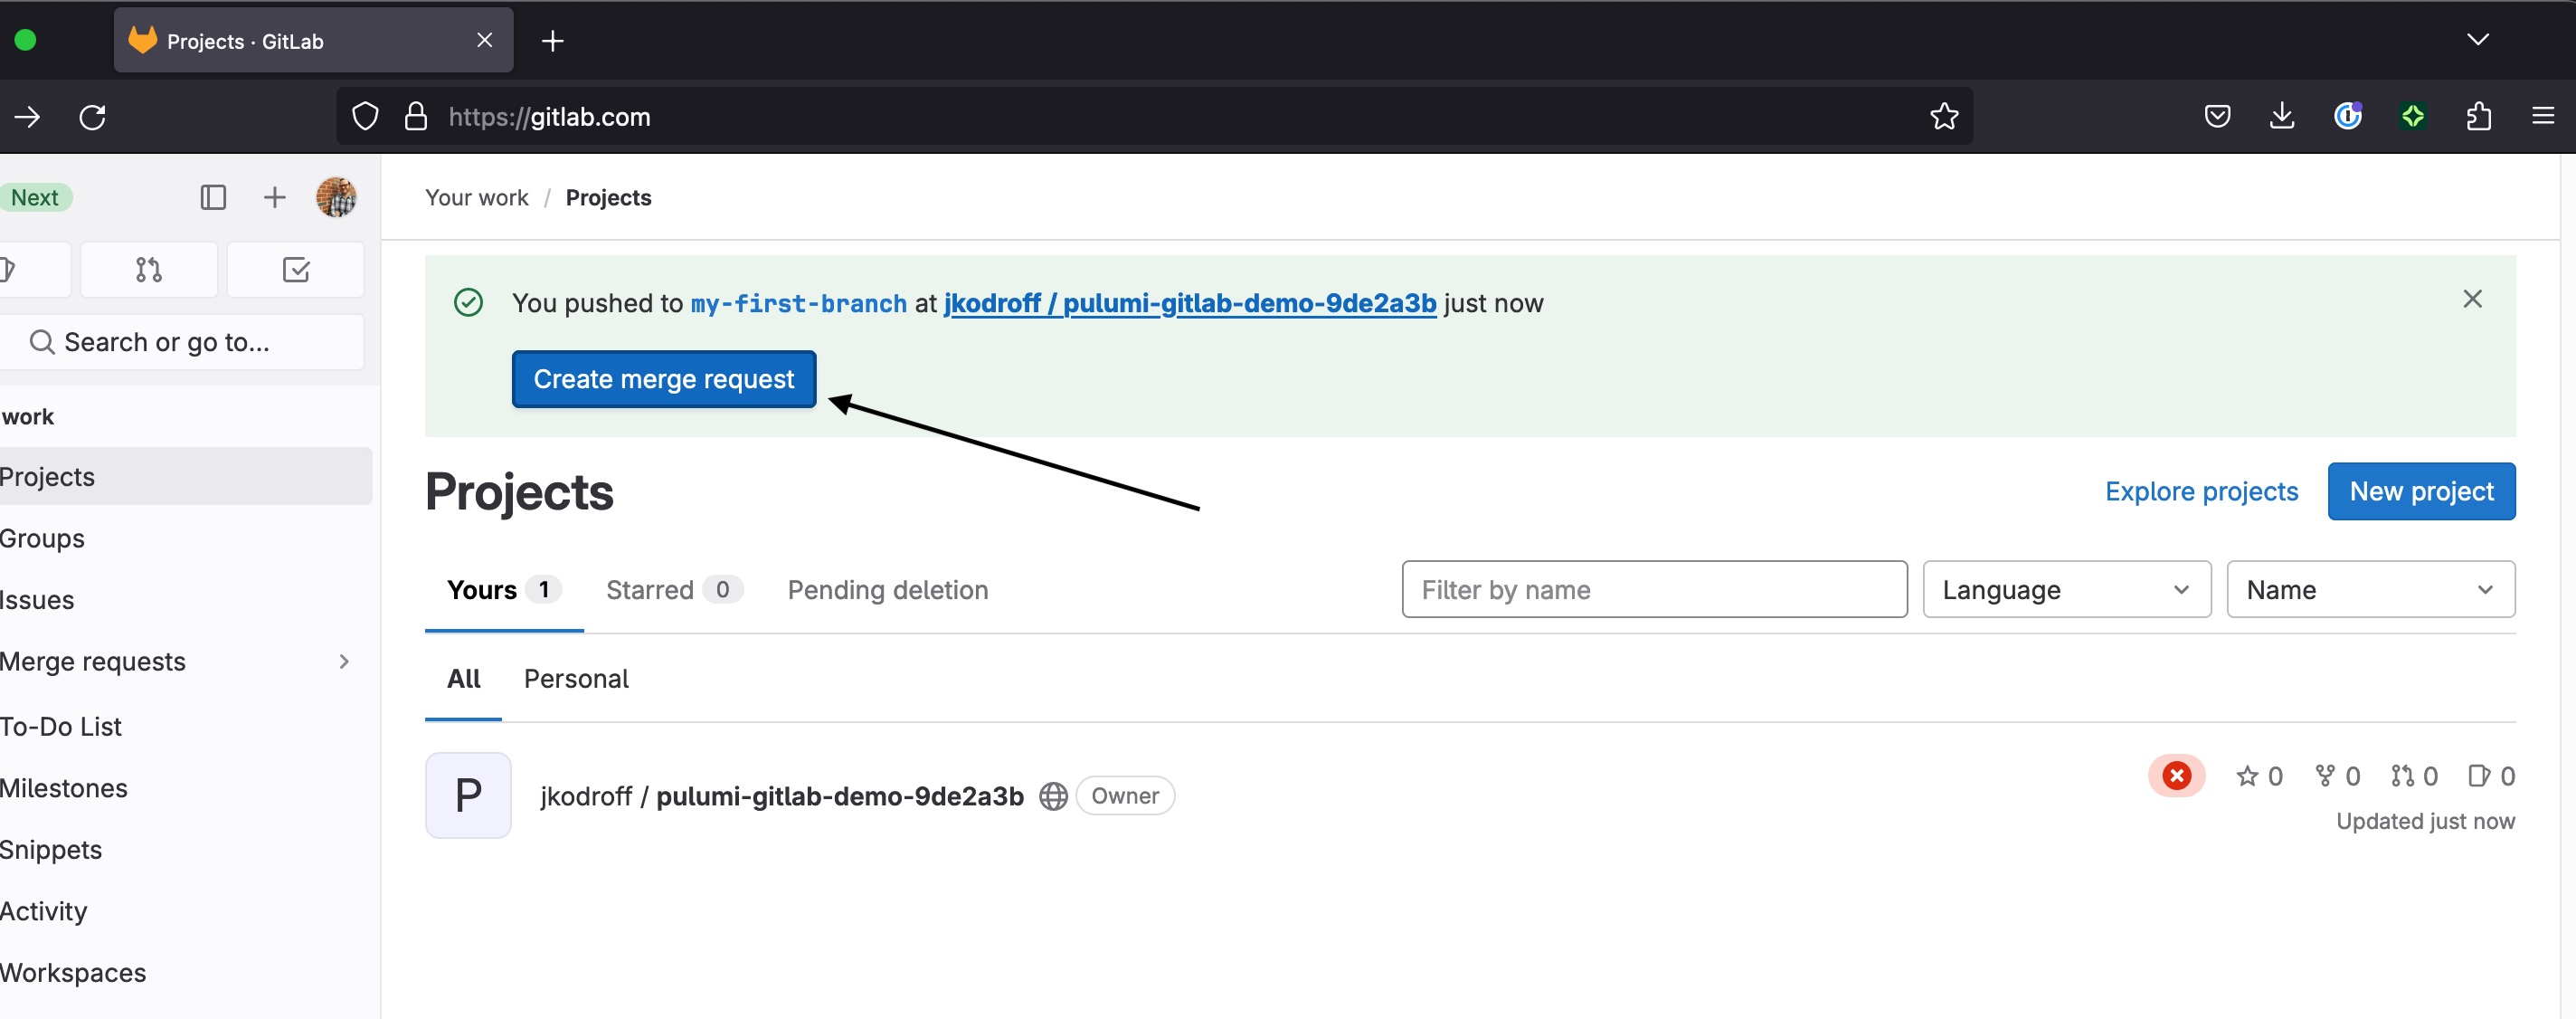Follow the Explore projects link
Viewport: 2576px width, 1019px height.
pos(2201,490)
